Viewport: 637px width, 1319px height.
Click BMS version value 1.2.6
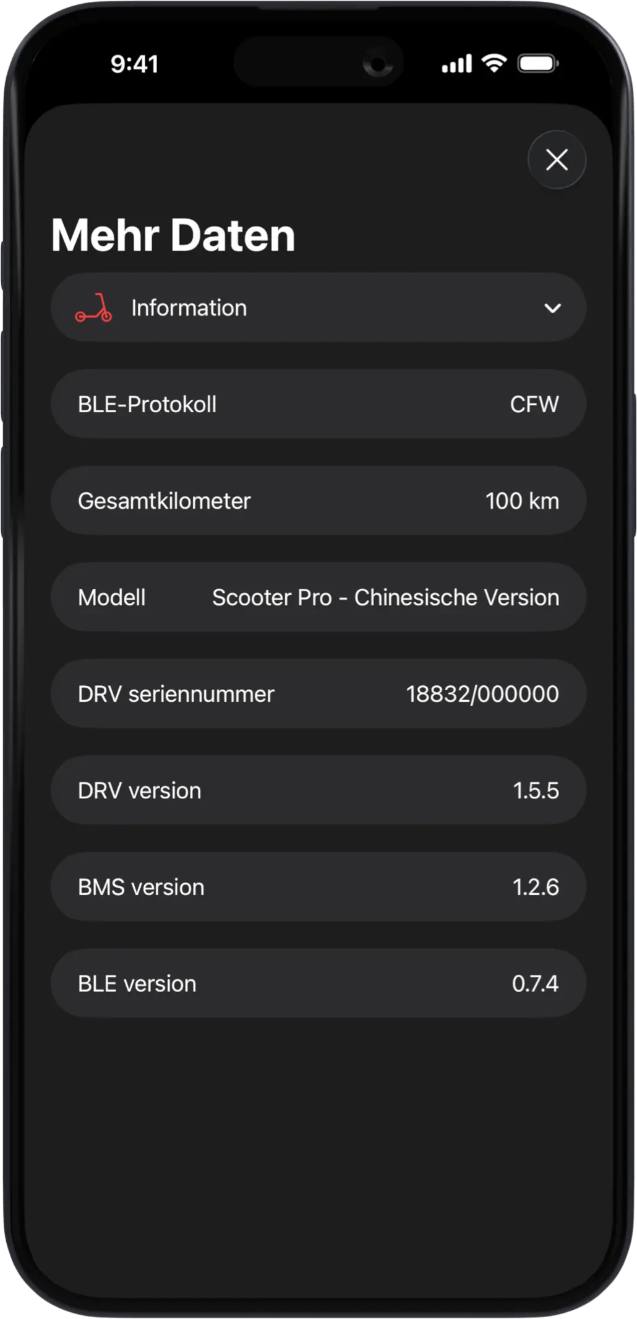coord(536,888)
